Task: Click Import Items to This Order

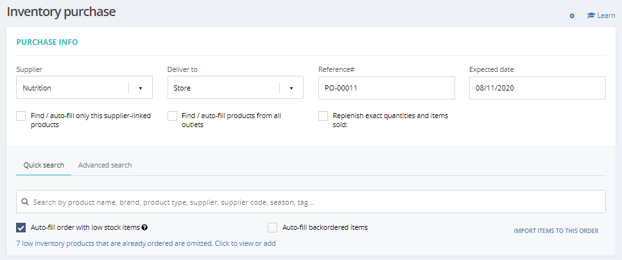Action: (556, 231)
